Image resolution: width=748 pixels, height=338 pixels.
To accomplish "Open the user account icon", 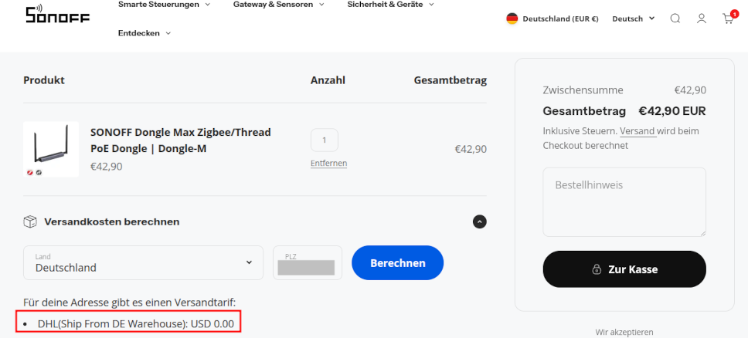I will click(702, 19).
